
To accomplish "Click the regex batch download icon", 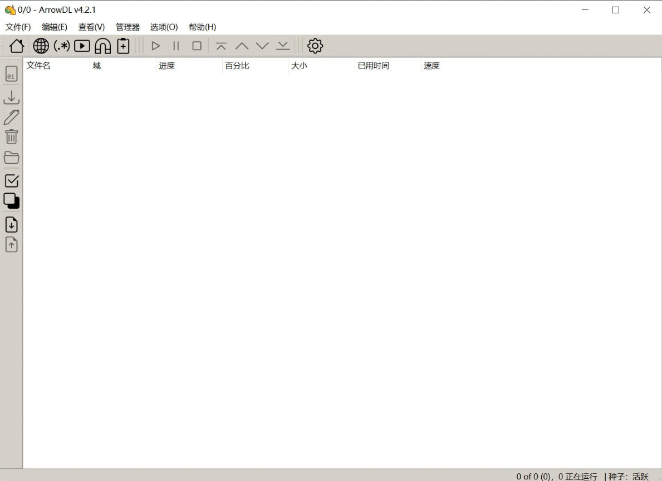I will 61,46.
